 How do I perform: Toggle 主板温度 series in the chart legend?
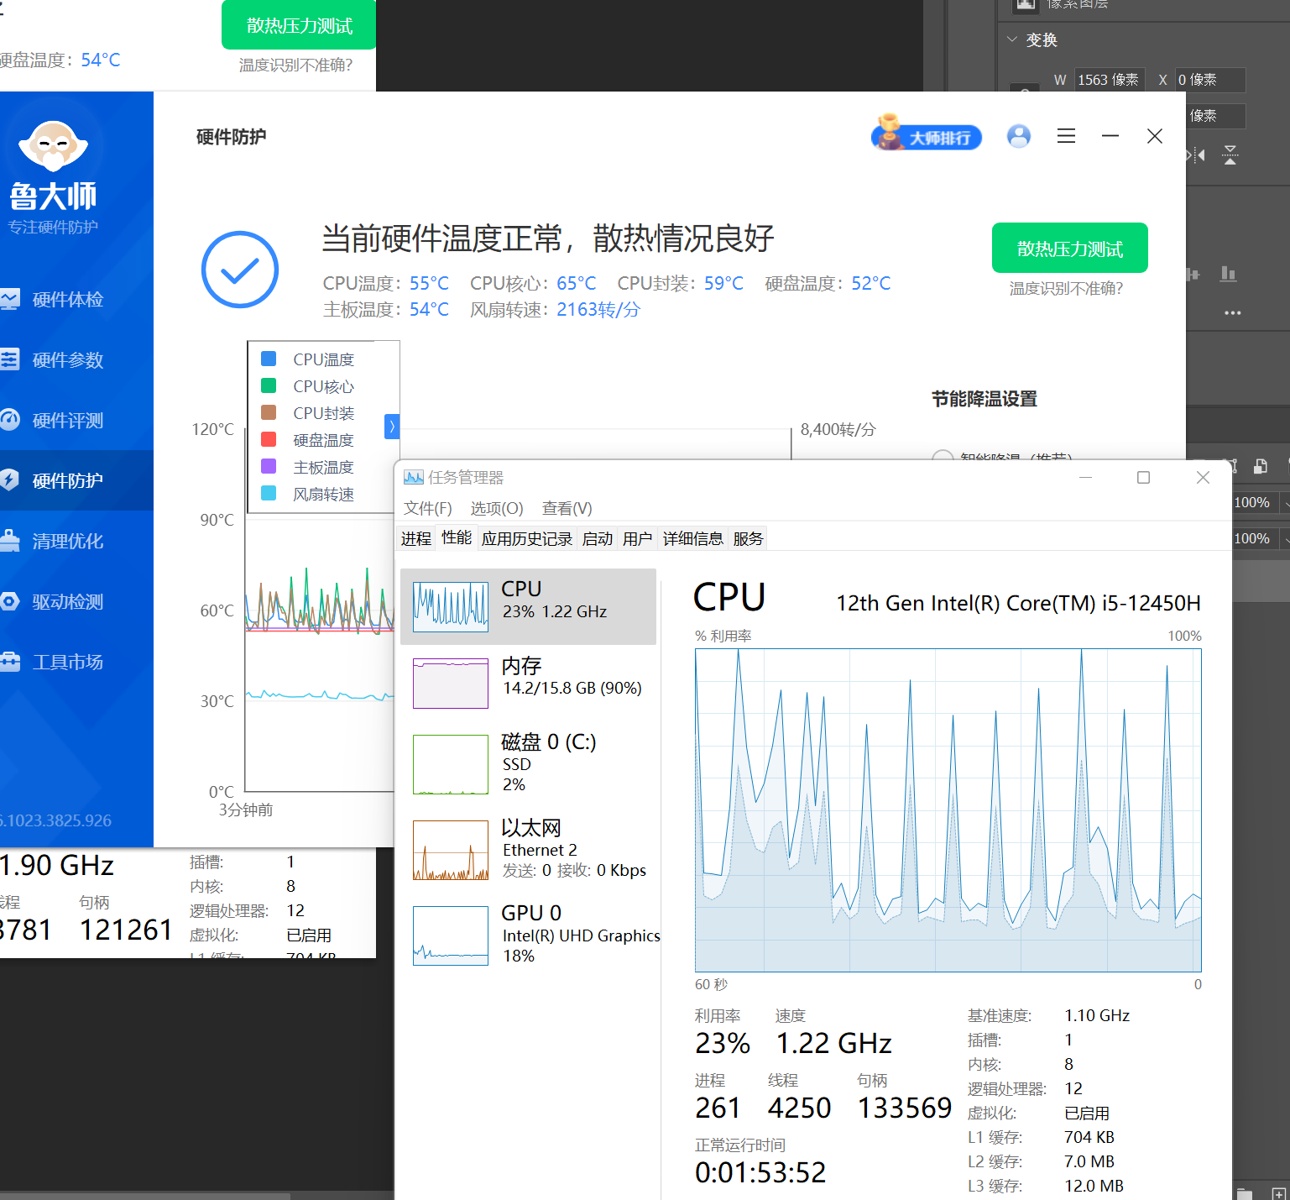coord(307,467)
